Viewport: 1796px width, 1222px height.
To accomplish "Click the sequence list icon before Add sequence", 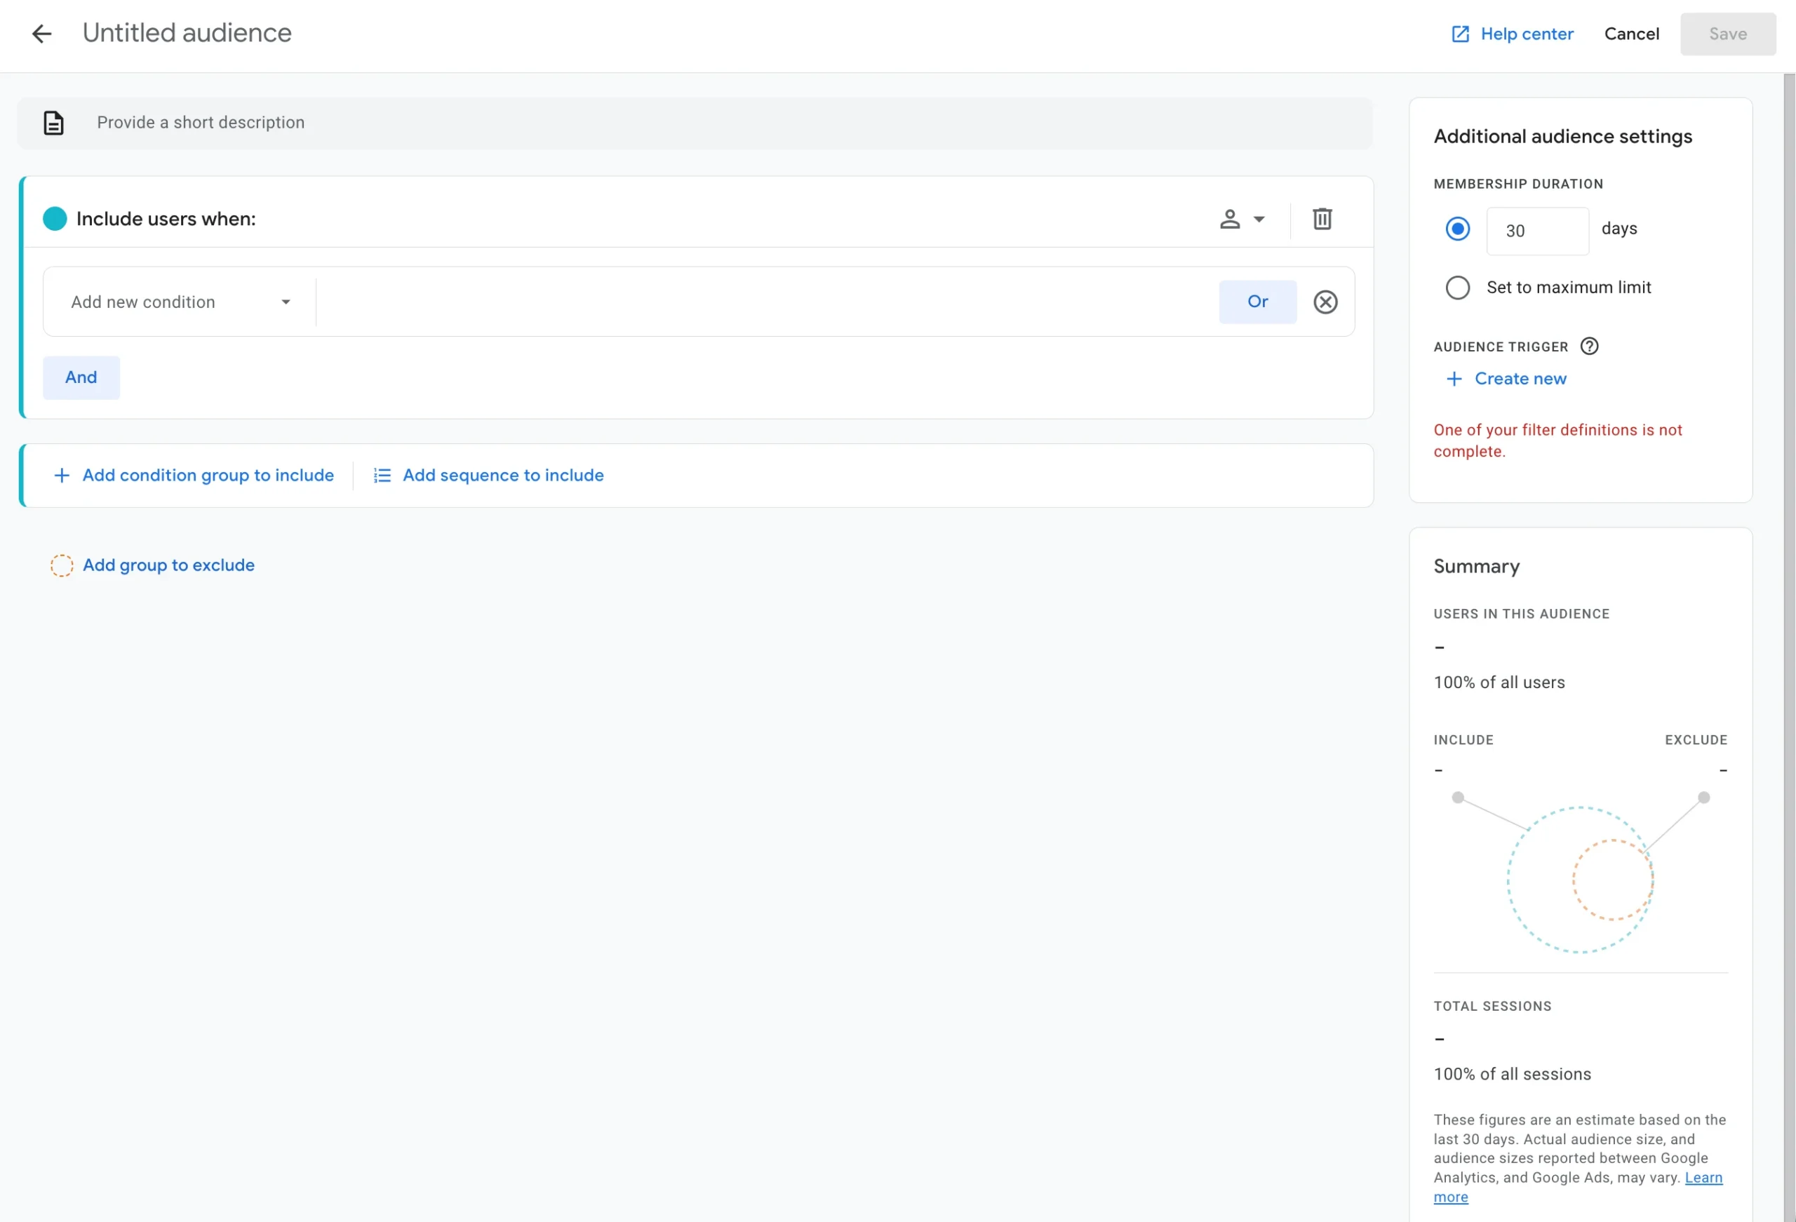I will (382, 475).
